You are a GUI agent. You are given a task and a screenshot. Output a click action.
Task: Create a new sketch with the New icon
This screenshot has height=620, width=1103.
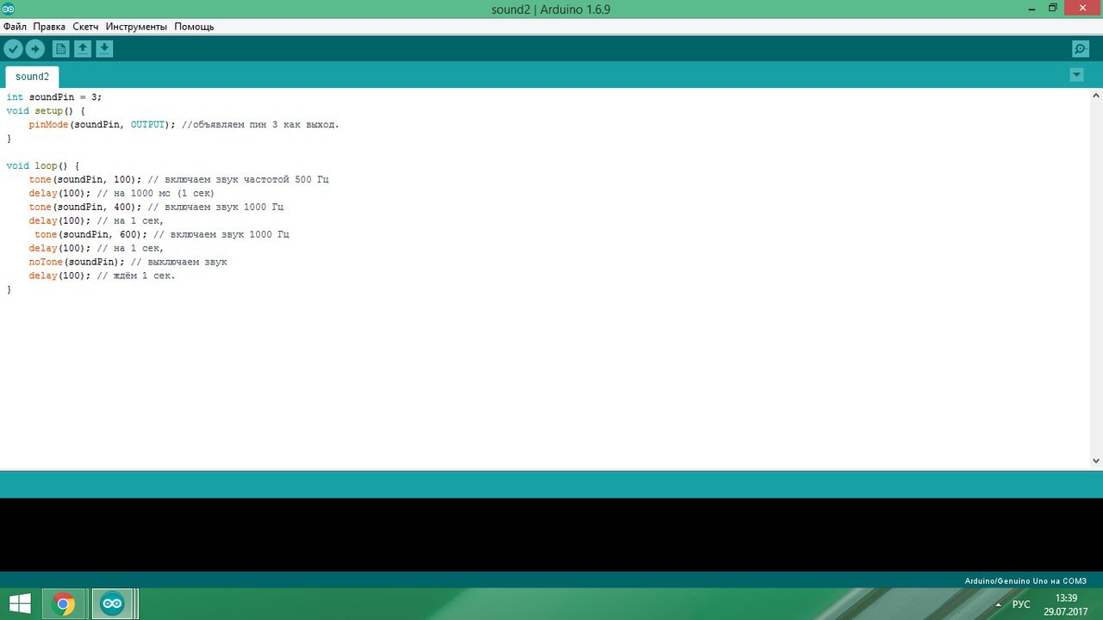click(x=60, y=49)
